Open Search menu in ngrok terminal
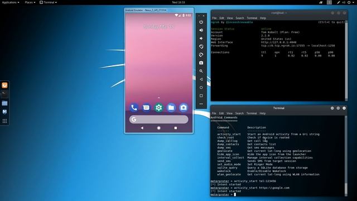 [239, 18]
